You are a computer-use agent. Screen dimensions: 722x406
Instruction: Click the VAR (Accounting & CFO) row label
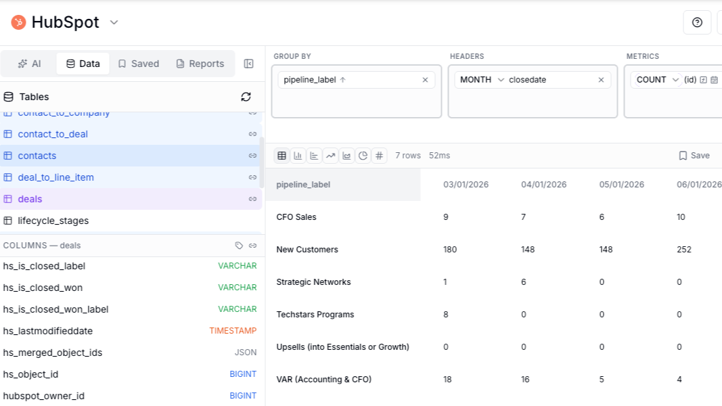(x=323, y=380)
